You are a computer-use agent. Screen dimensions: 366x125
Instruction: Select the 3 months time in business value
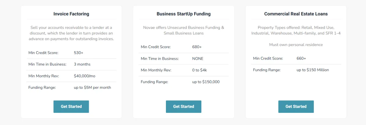pos(82,64)
